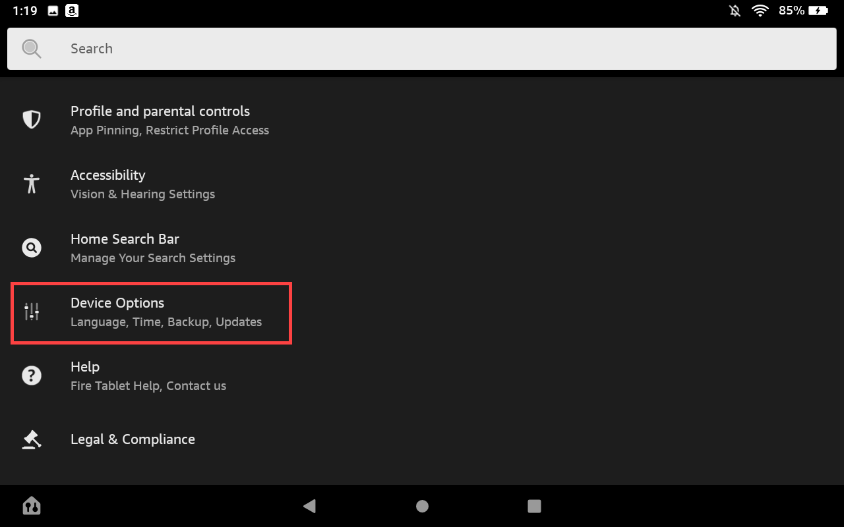Viewport: 844px width, 527px height.
Task: Focus the Search settings field
Action: pyautogui.click(x=422, y=49)
